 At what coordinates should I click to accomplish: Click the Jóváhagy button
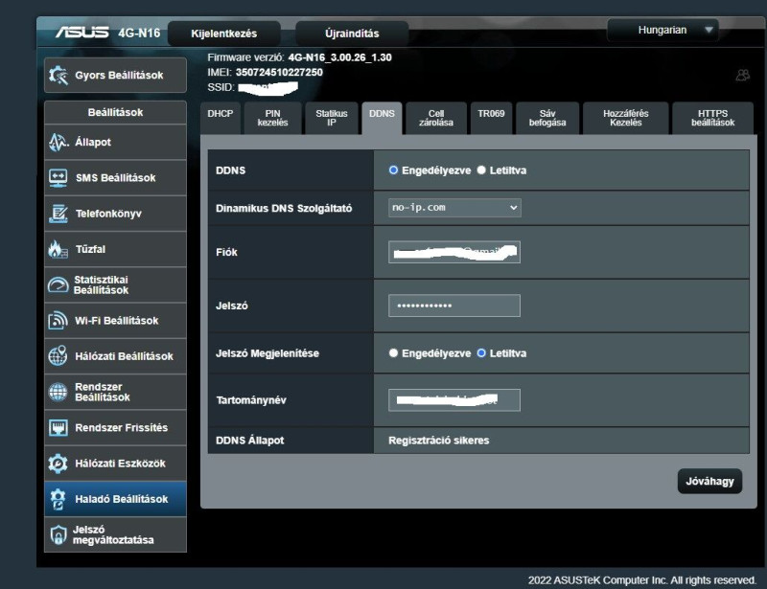(x=709, y=482)
